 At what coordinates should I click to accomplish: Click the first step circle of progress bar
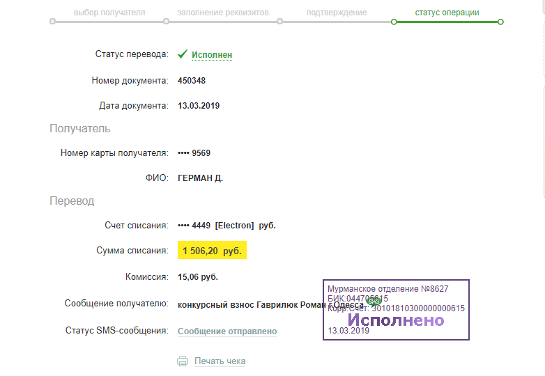(52, 22)
